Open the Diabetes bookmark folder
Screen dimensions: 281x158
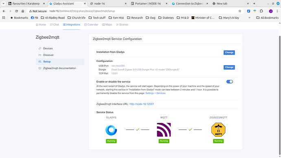166,18
